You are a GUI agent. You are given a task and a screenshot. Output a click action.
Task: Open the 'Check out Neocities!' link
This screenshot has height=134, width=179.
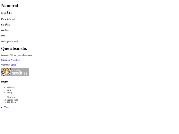11,60
